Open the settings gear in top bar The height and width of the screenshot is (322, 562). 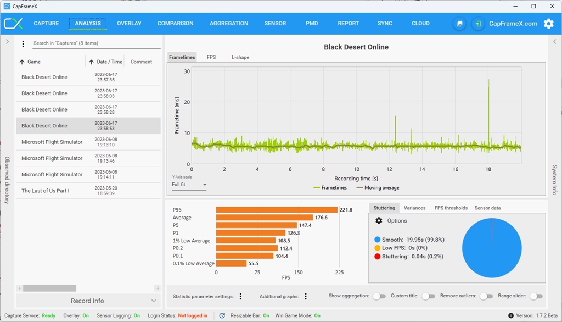(x=549, y=24)
